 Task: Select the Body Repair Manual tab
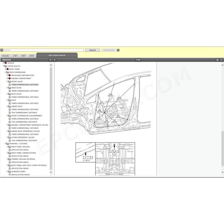coord(57,55)
